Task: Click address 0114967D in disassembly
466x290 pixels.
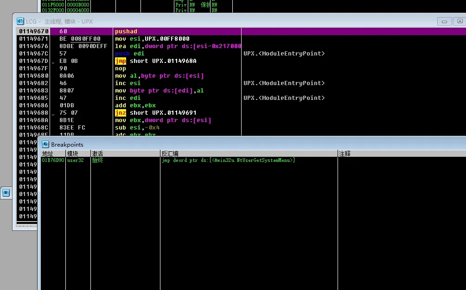Action: coord(33,61)
